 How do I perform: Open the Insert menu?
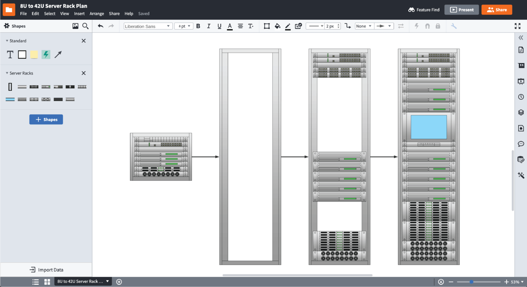click(79, 13)
